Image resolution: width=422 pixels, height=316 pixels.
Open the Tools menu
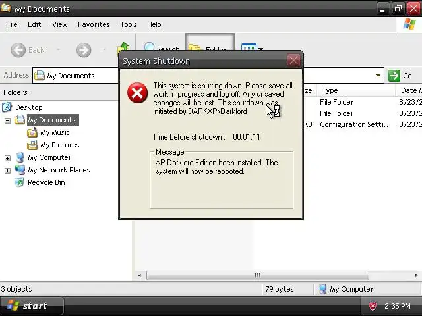(129, 24)
